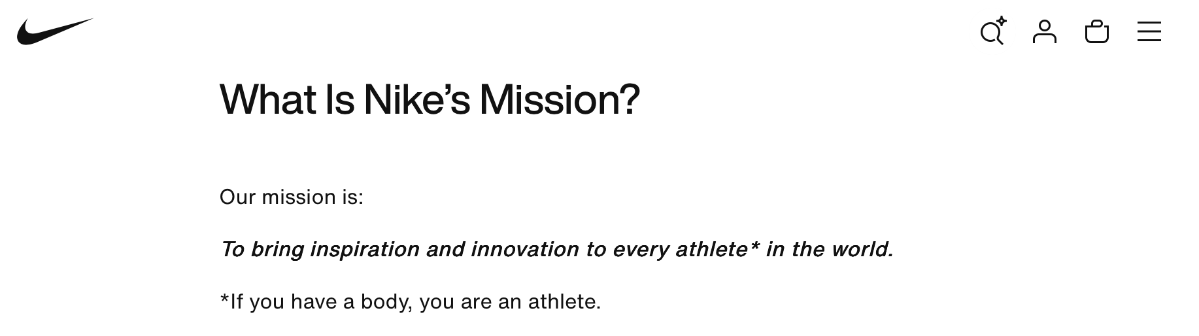The height and width of the screenshot is (336, 1199).
Task: Open the search icon
Action: (x=992, y=32)
